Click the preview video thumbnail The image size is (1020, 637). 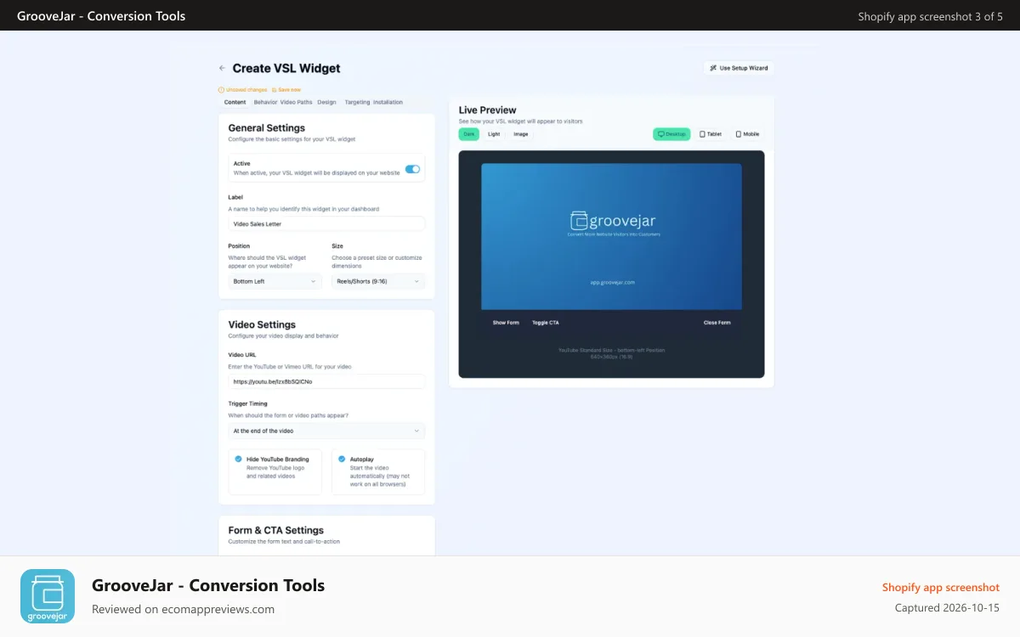[611, 237]
